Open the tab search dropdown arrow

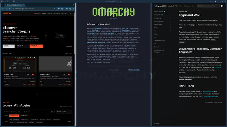click(3, 5)
